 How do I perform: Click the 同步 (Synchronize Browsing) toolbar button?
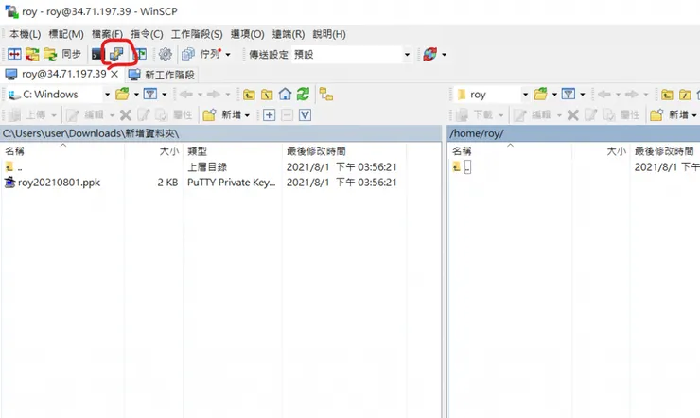pos(72,55)
